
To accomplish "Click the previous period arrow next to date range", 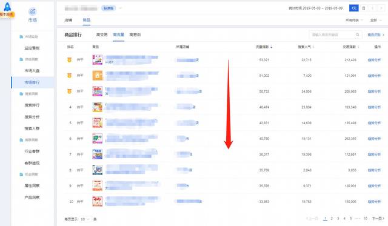I will 373,8.
